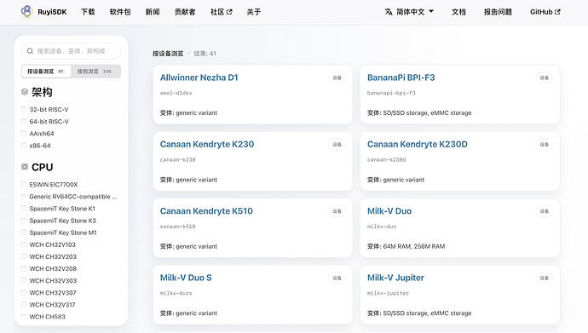The height and width of the screenshot is (333, 588).
Task: Click the bananapi-bpi-f3 identifier text
Action: (391, 93)
